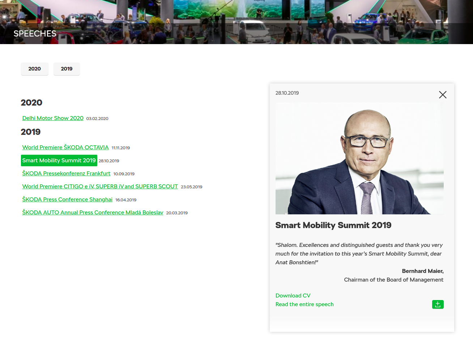Open ŠKODA Pressekonferenz Frankfurt speech

click(x=66, y=174)
